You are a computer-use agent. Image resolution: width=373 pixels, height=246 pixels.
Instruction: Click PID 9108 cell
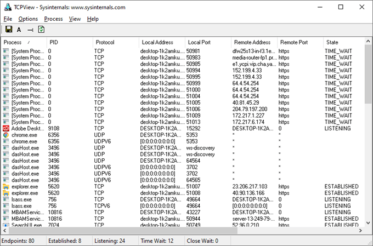pos(54,129)
